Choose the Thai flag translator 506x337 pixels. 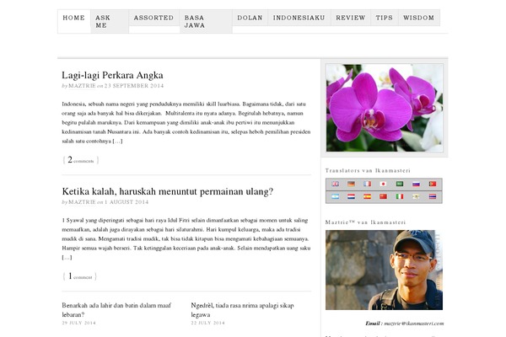433,196
